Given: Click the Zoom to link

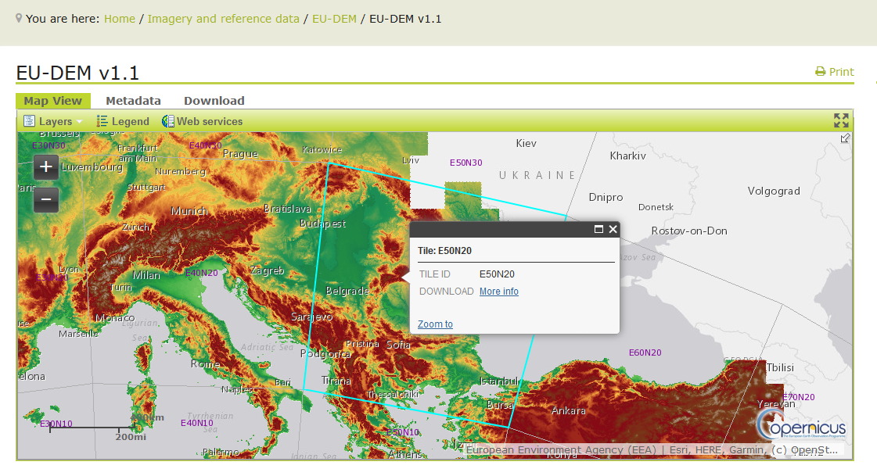Looking at the screenshot, I should click(435, 324).
